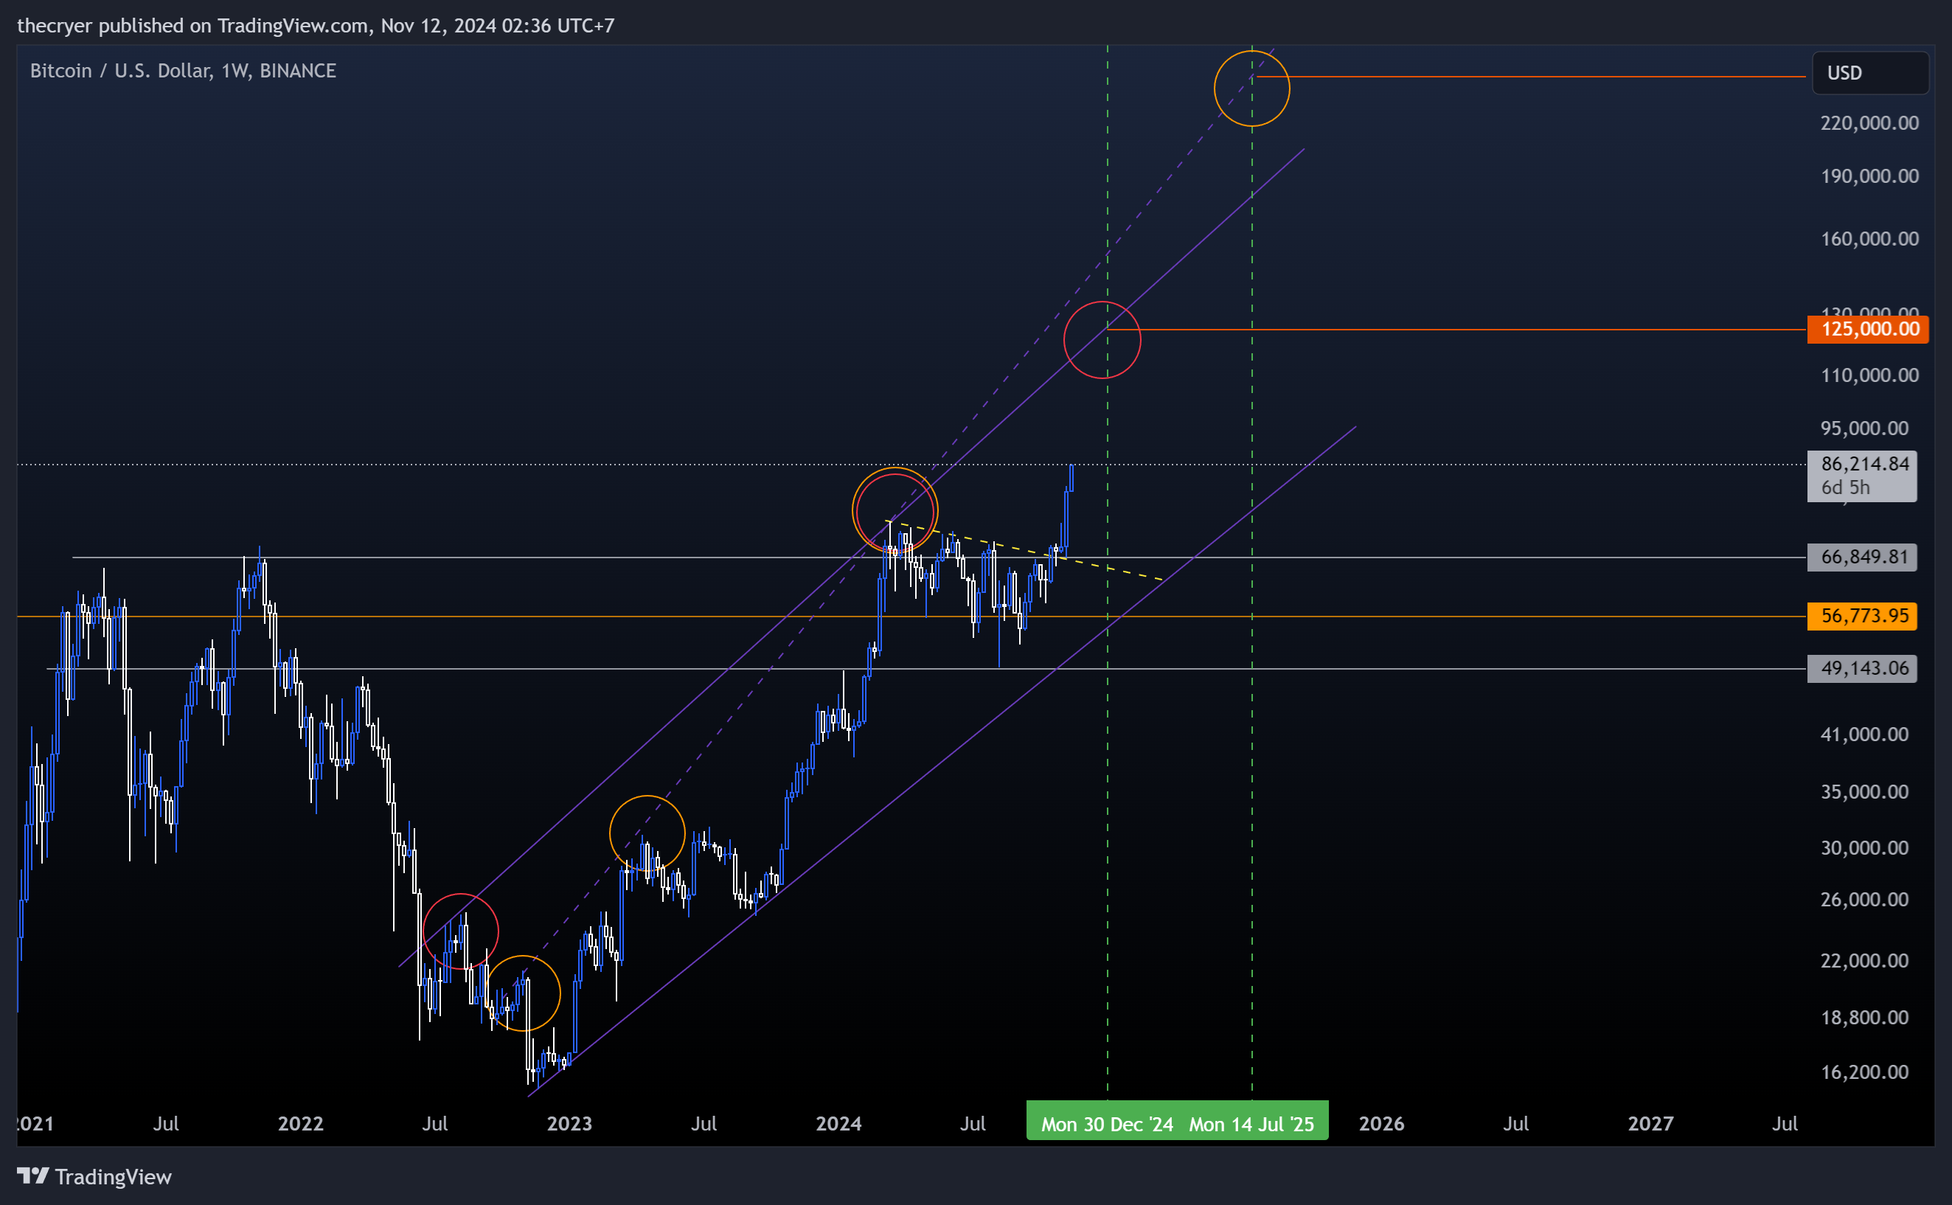This screenshot has width=1952, height=1205.
Task: Click the 125,000.00 orange price label
Action: tap(1867, 329)
